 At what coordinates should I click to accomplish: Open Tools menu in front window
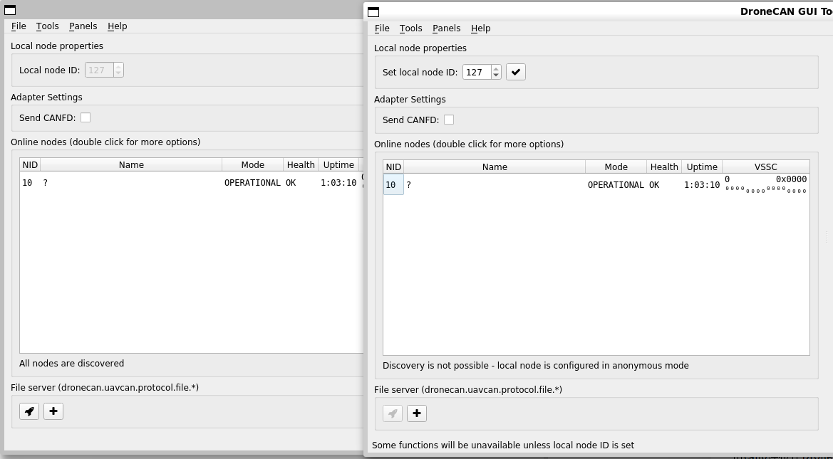coord(410,28)
